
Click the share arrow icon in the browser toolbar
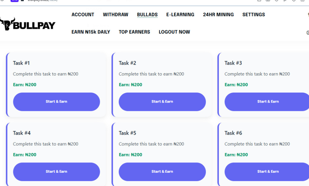point(285,1)
